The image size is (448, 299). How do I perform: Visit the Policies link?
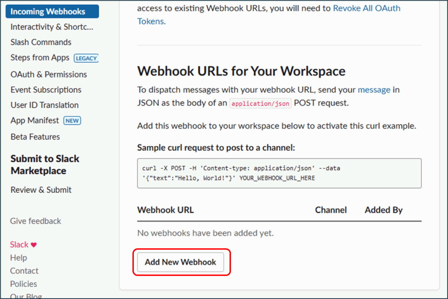tap(24, 284)
